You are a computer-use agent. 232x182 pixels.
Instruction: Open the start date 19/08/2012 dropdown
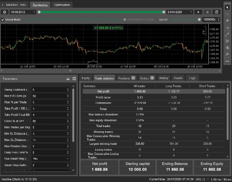click(23, 12)
